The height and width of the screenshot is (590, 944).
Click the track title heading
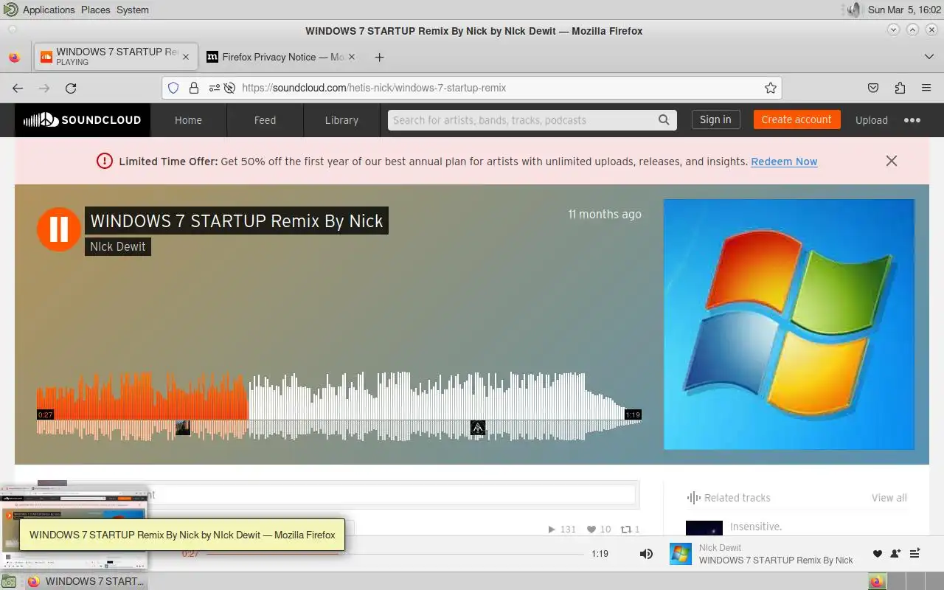237,221
